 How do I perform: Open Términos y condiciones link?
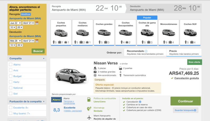69,102
